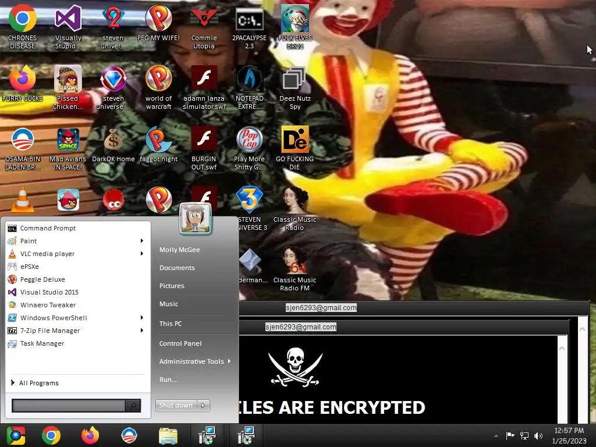596x447 pixels.
Task: Open the Pissed Chicken Angry Birds Seasons icon
Action: (x=68, y=87)
